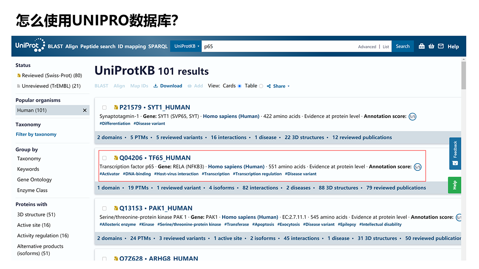Screen dimensions: 479x269
Task: Group results by Enzyme Class
Action: 33,190
